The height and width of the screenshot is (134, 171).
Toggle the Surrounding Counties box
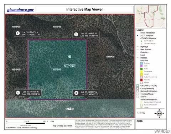tap(138, 91)
